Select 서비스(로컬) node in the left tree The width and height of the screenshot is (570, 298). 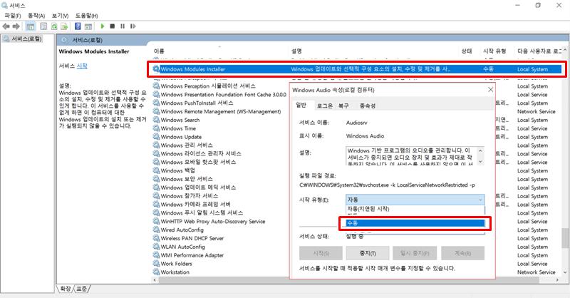23,38
